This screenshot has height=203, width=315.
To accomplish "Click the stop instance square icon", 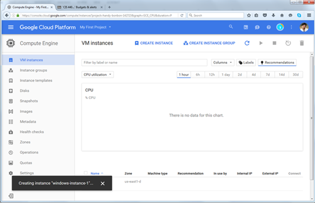I will 275,43.
